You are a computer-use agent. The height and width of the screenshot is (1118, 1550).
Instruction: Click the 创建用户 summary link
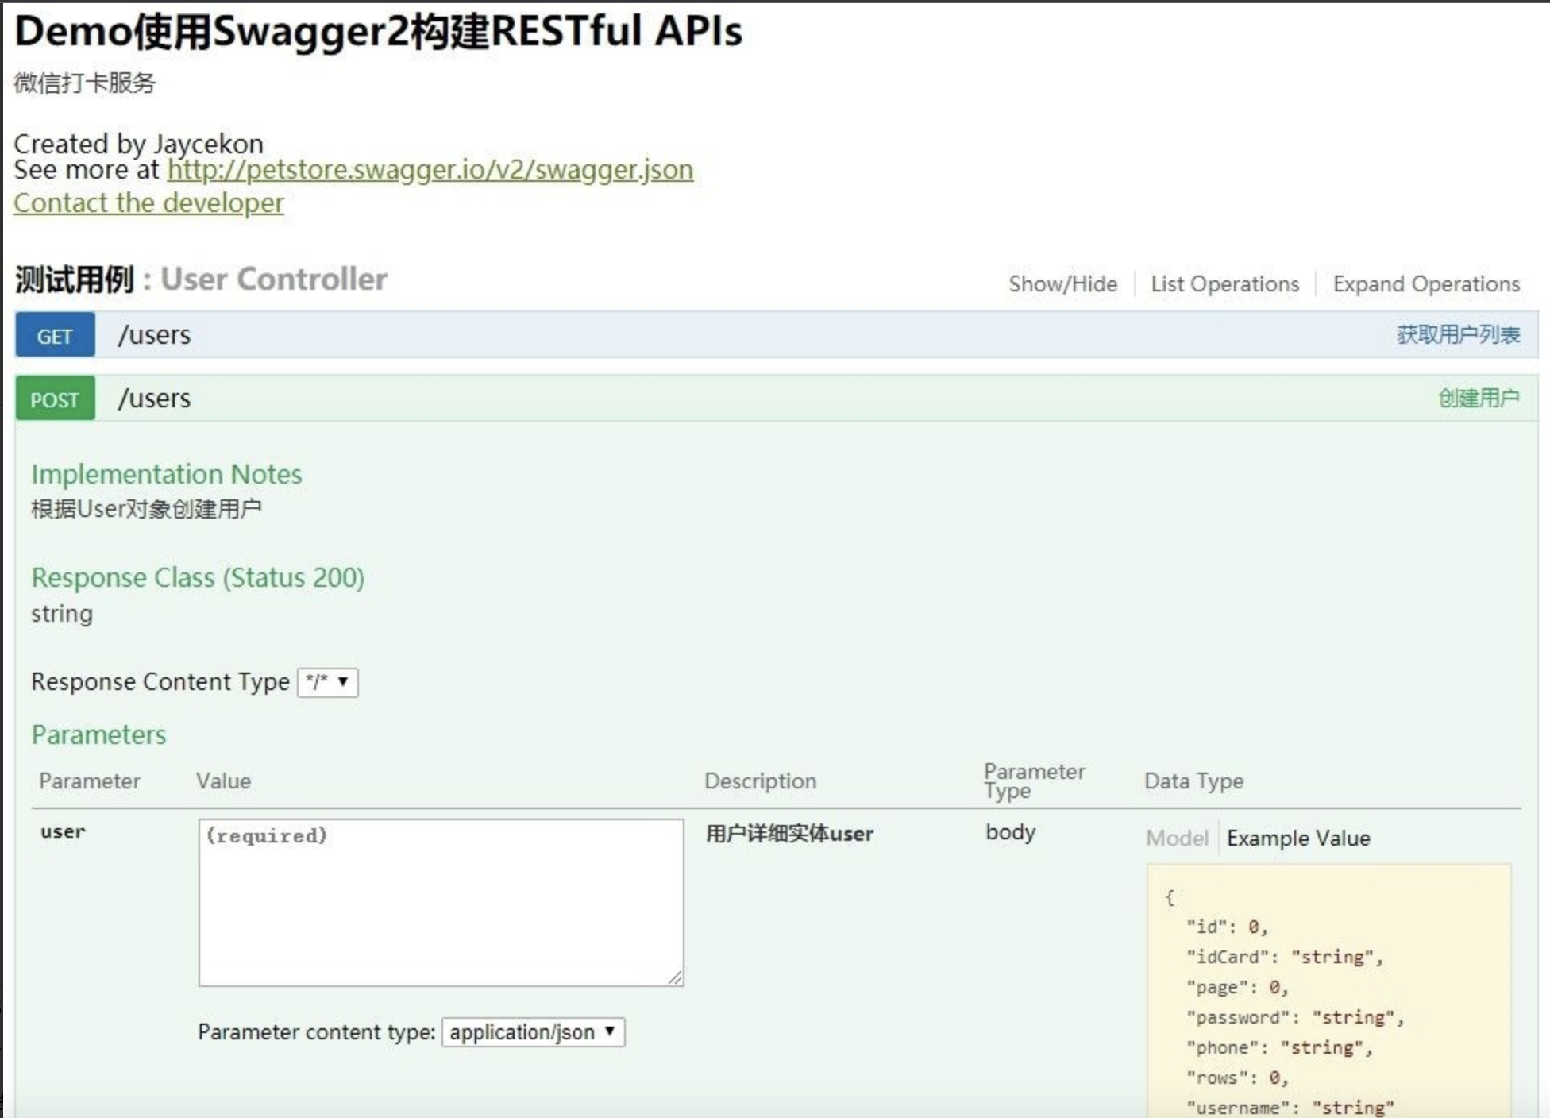[1479, 398]
